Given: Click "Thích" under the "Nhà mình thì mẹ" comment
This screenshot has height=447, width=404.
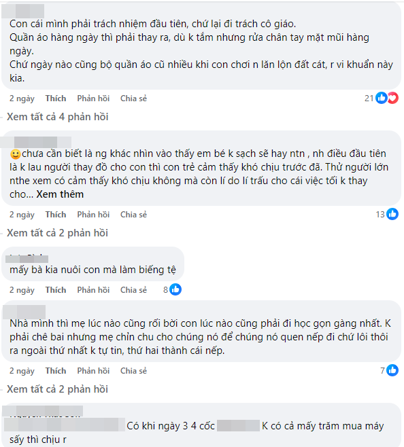Looking at the screenshot, I should point(56,371).
